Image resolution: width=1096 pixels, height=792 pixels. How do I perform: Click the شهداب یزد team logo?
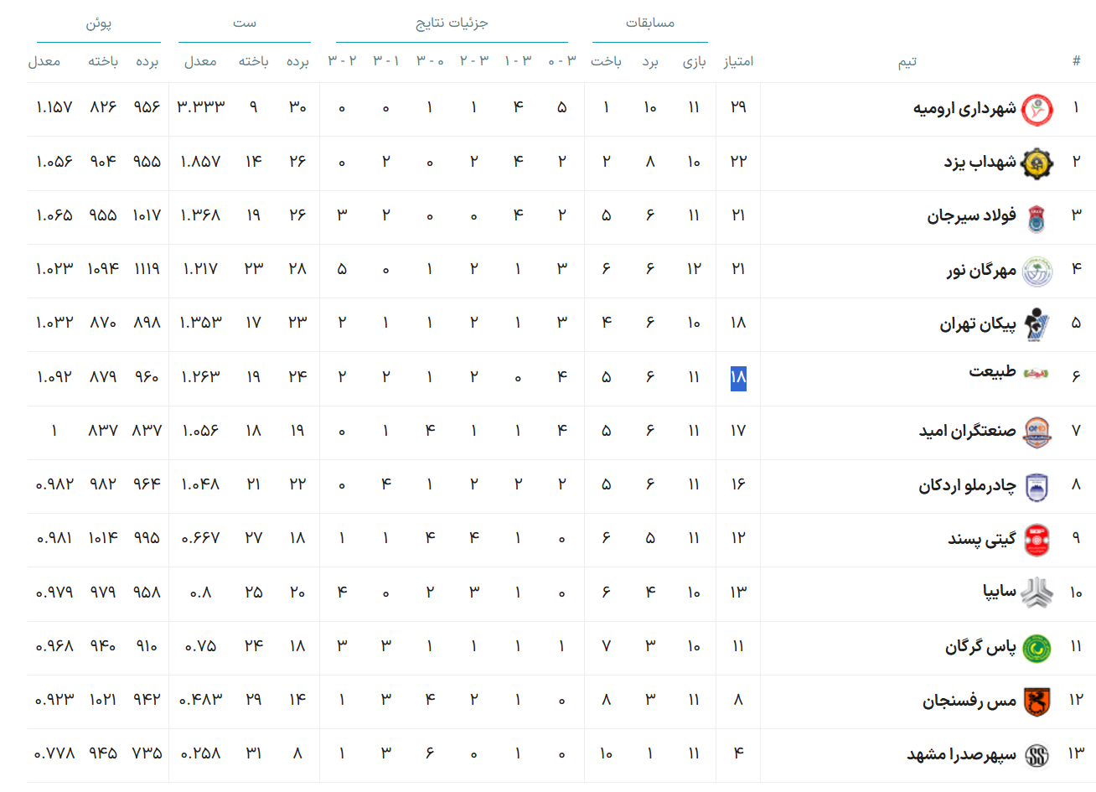click(x=1037, y=163)
